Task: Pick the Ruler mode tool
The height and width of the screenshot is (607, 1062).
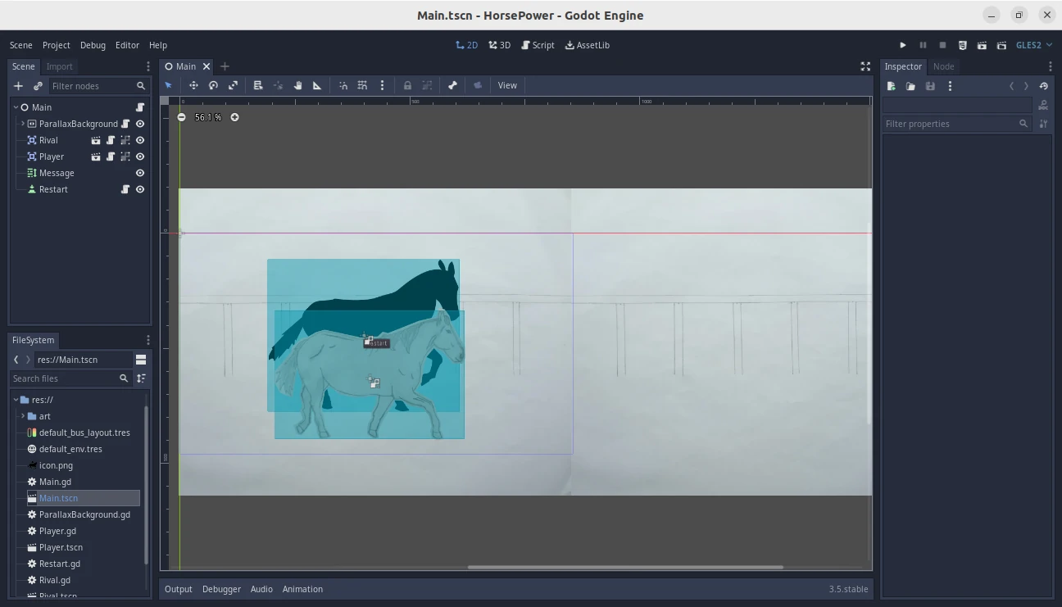Action: coord(317,85)
